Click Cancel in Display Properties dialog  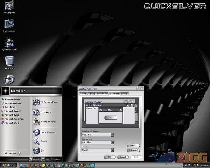point(123,157)
